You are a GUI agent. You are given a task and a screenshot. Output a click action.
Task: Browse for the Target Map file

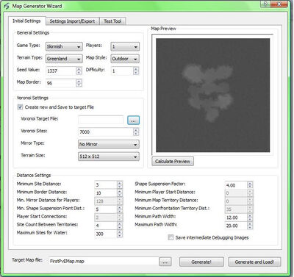pos(165,262)
